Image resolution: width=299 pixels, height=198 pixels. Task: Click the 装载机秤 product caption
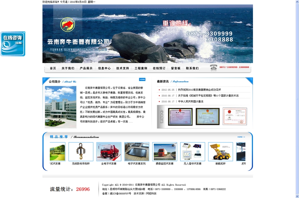coord(221,164)
